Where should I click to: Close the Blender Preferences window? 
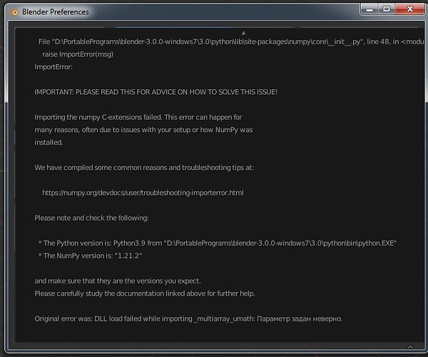[x=409, y=9]
